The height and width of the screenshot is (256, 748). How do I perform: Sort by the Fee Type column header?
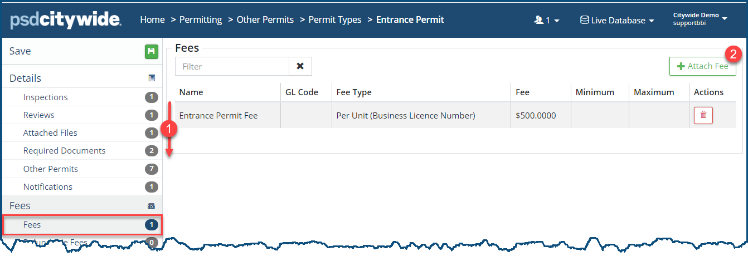coord(354,92)
